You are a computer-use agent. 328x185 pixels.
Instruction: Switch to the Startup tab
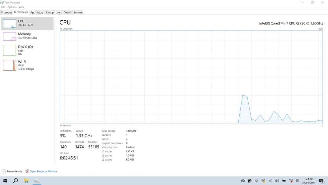[x=50, y=13]
